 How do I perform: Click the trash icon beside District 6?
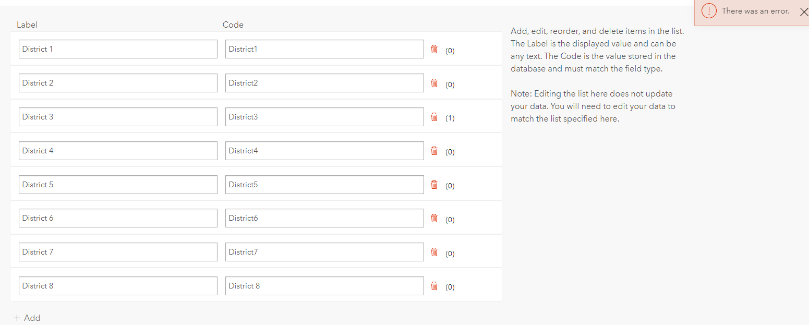coord(434,218)
